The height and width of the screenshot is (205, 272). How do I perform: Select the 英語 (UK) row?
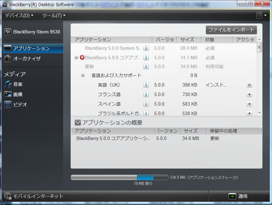point(163,85)
